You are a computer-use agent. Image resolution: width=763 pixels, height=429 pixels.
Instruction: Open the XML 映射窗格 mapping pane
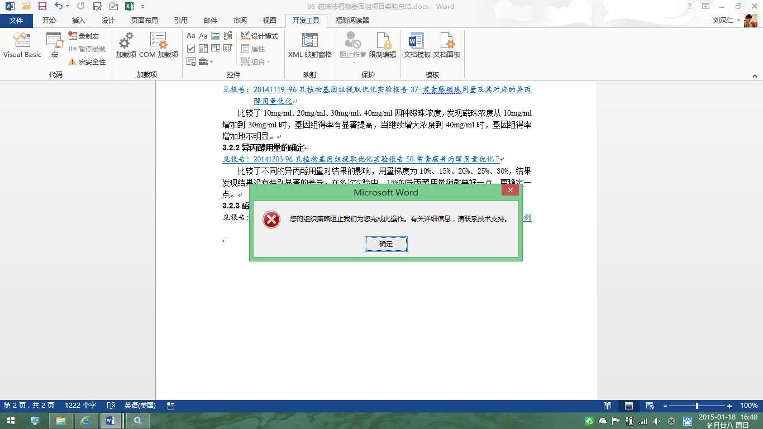coord(310,45)
